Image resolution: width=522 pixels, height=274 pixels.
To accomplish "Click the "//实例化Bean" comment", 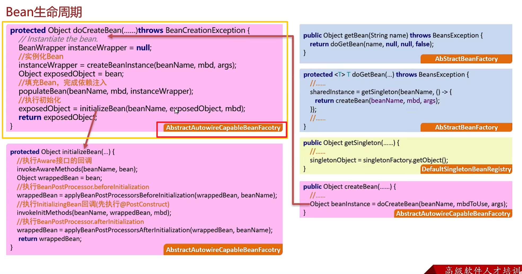I will [41, 56].
